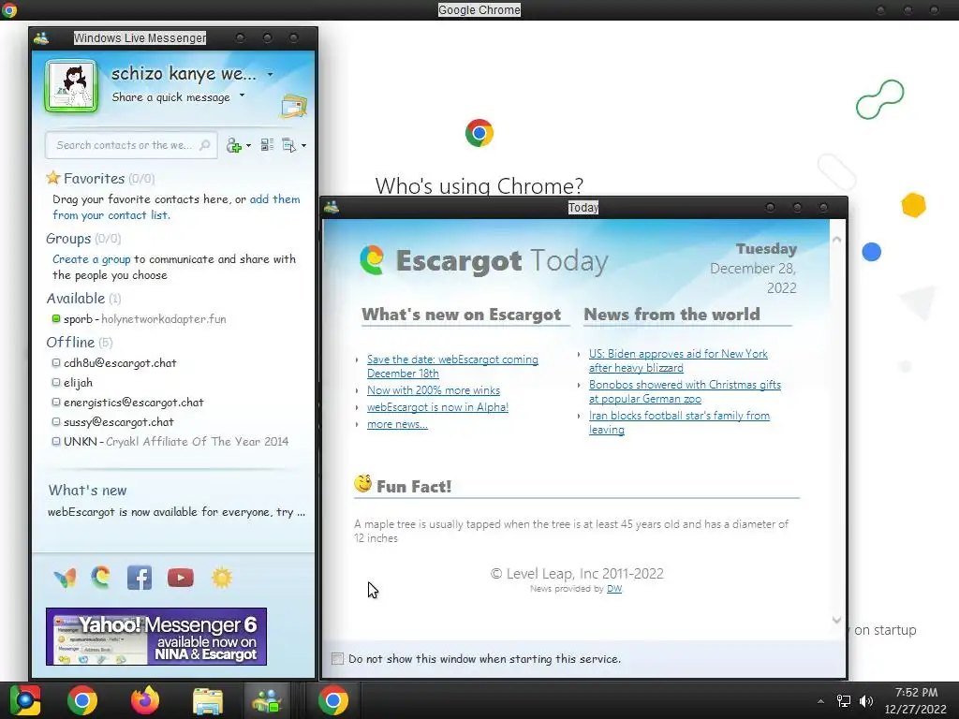Click the Today window title bar icon
Image resolution: width=959 pixels, height=719 pixels.
332,207
